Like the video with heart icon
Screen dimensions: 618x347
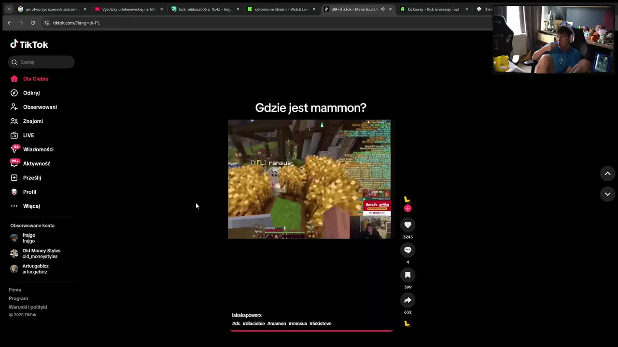pos(407,225)
